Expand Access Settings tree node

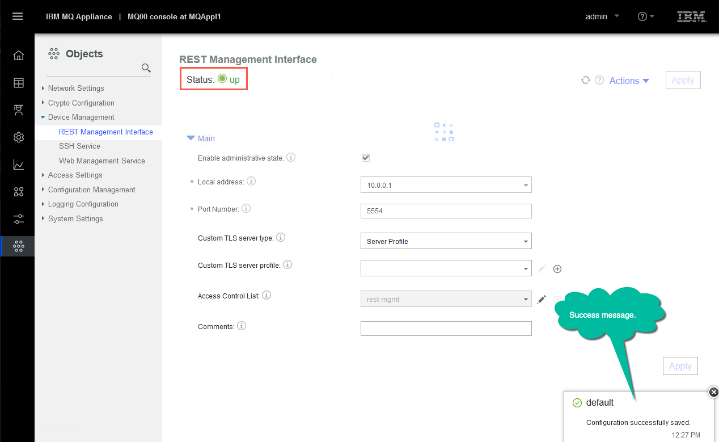point(43,175)
